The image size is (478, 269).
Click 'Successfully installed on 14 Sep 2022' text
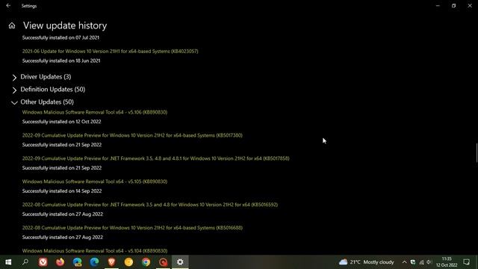[x=62, y=191]
